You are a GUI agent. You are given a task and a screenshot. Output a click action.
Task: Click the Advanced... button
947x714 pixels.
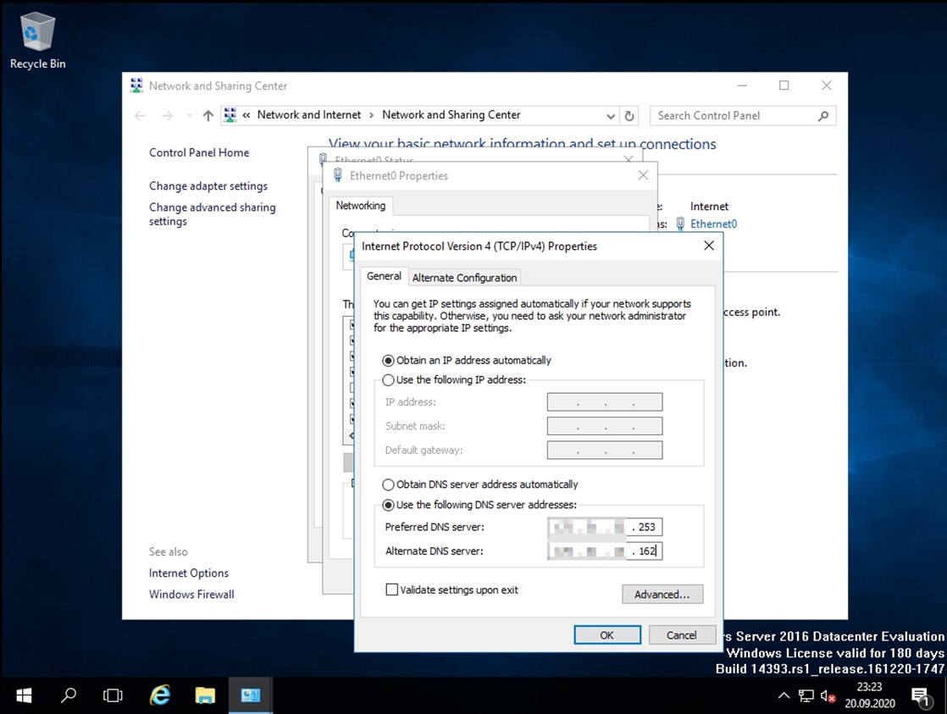click(x=662, y=595)
